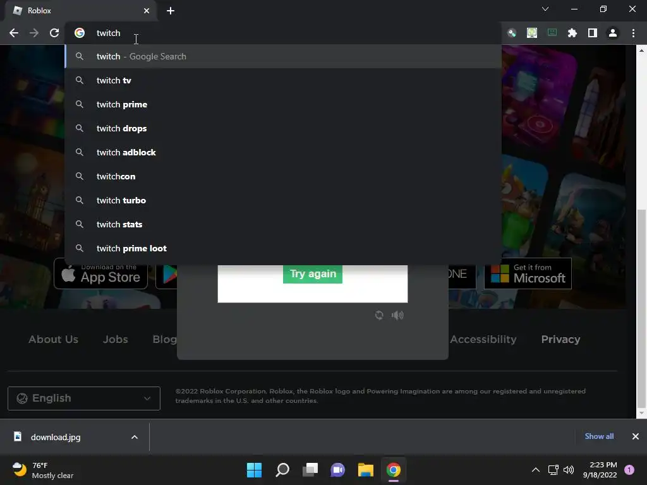Open Task View on taskbar

coord(310,470)
